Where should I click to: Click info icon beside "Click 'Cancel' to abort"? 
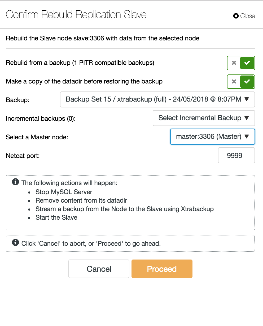pos(16,243)
